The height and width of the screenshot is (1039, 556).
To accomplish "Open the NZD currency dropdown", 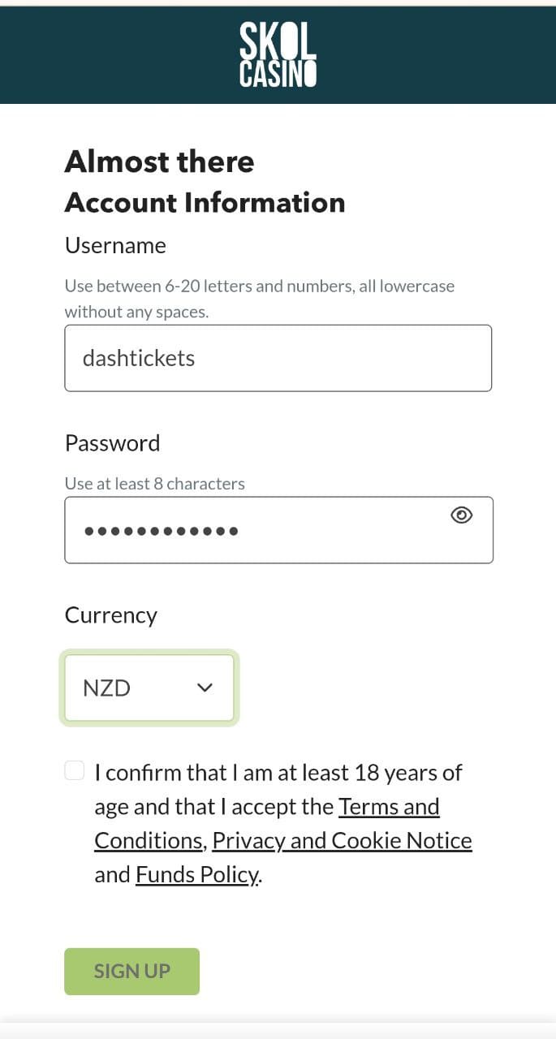I will (x=149, y=688).
